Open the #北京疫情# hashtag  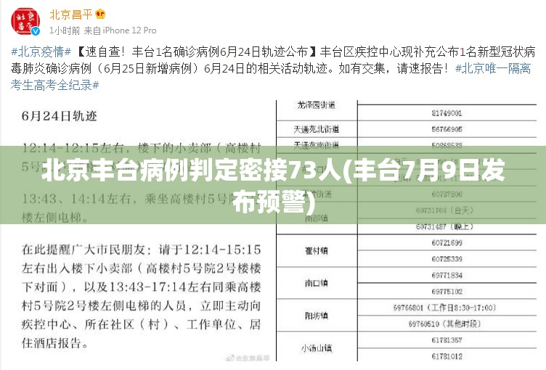pyautogui.click(x=41, y=52)
